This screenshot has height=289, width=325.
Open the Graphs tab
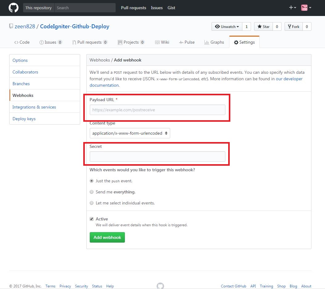click(x=214, y=42)
